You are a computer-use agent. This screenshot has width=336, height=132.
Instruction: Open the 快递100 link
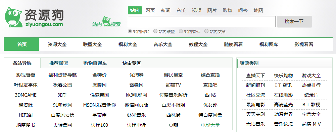point(99,125)
